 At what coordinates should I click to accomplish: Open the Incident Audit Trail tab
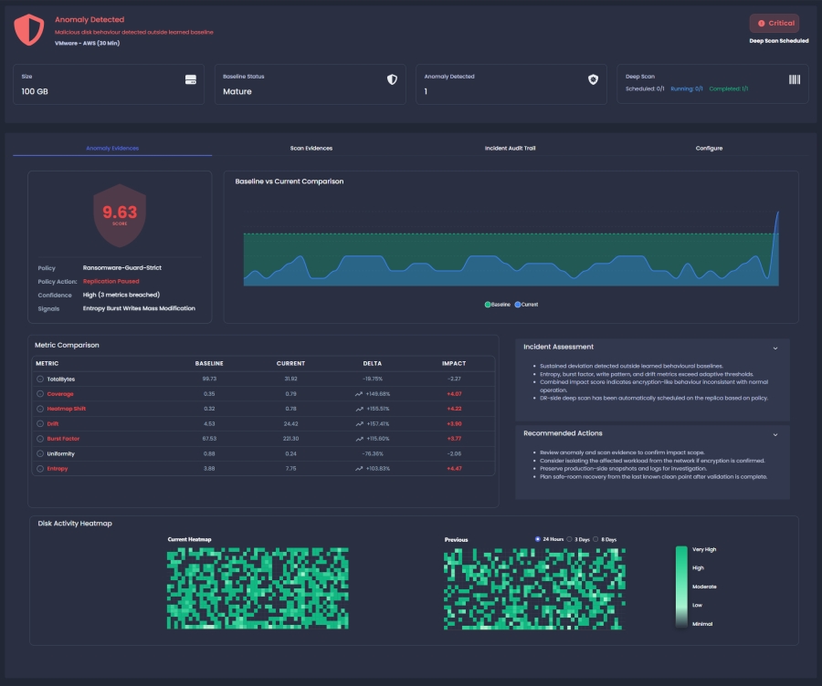pyautogui.click(x=510, y=148)
